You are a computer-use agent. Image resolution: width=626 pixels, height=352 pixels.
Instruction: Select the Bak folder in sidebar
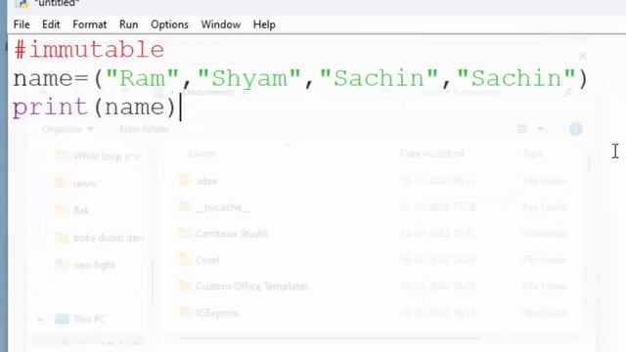pos(72,210)
